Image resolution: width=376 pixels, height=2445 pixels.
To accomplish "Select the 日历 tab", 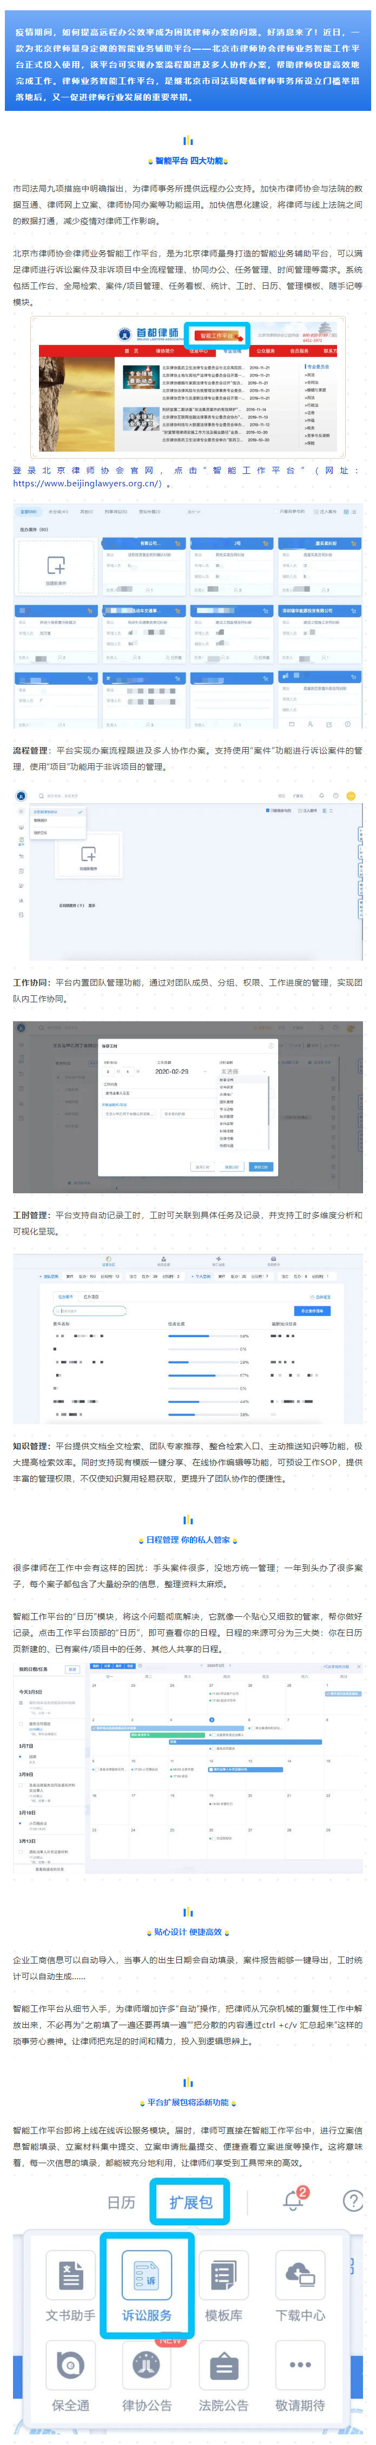I will [x=121, y=2202].
